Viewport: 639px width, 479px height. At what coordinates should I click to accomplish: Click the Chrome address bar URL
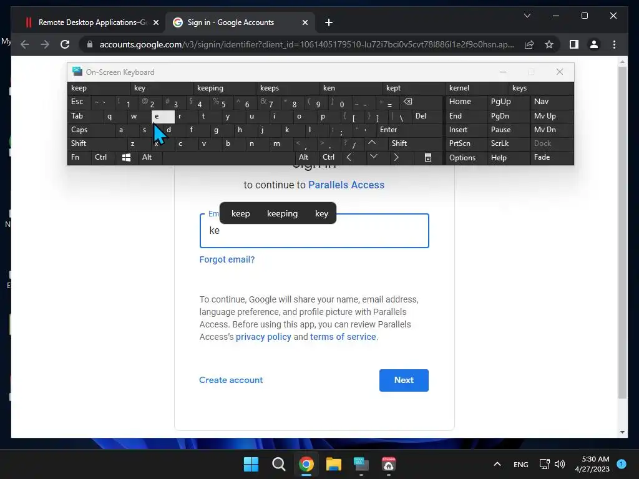pyautogui.click(x=306, y=44)
